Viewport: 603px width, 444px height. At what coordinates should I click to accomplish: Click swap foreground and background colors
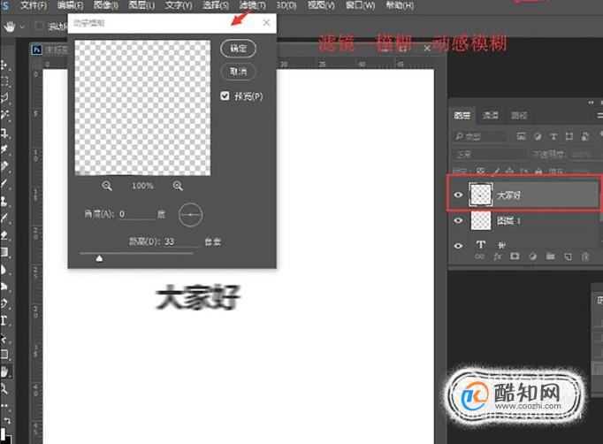(7, 420)
